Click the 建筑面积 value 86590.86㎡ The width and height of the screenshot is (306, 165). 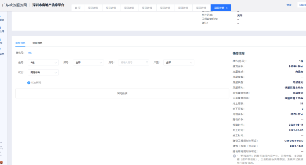296,67
